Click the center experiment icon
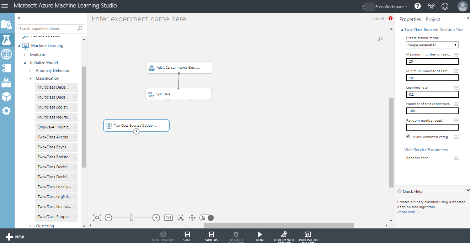The height and width of the screenshot is (243, 470). click(181, 218)
